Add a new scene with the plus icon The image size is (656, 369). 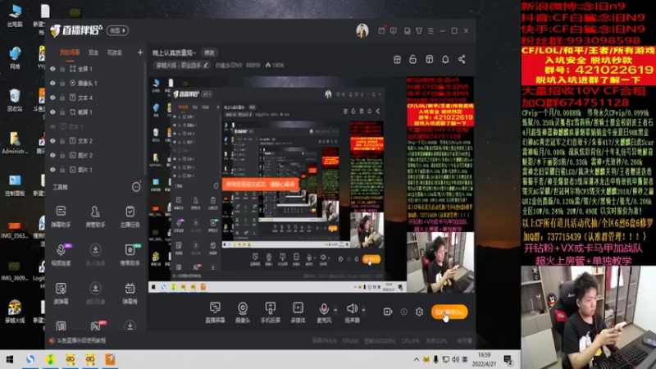pos(140,52)
